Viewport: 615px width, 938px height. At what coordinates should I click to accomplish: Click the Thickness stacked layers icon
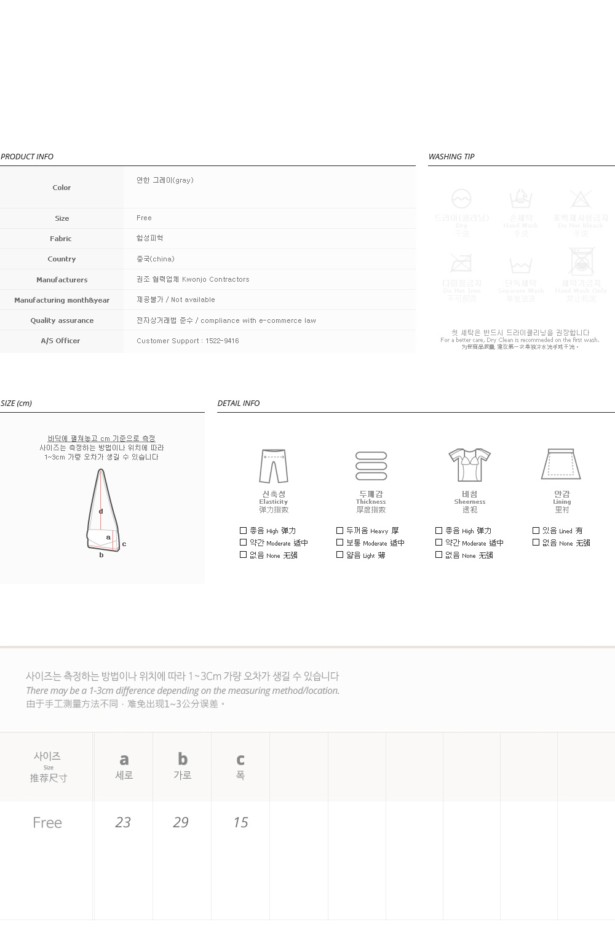[371, 466]
